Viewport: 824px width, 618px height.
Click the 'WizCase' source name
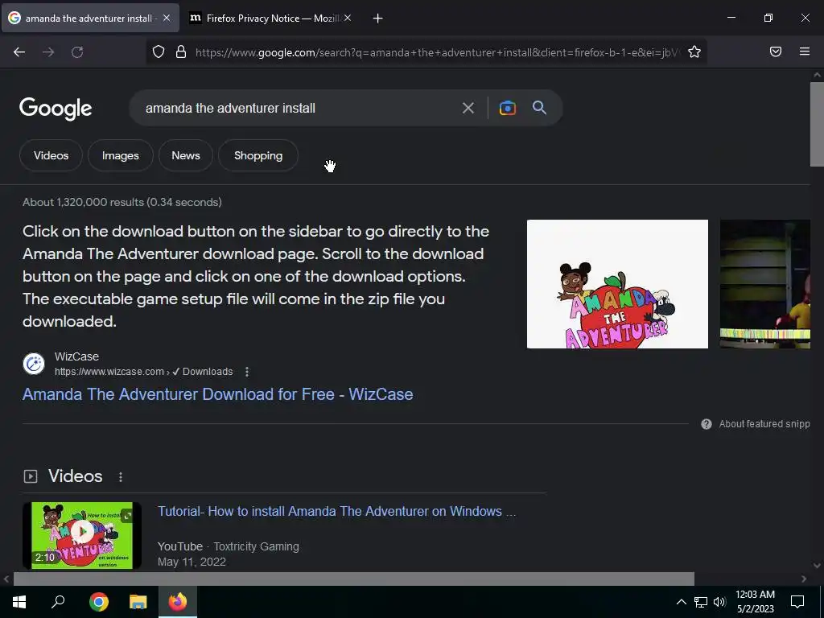(x=76, y=356)
